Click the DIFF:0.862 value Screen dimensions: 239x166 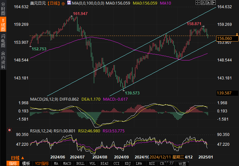pyautogui.click(x=69, y=99)
